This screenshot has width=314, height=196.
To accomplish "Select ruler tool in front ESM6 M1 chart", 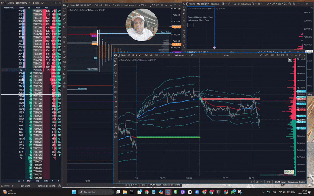I will [x=116, y=65].
